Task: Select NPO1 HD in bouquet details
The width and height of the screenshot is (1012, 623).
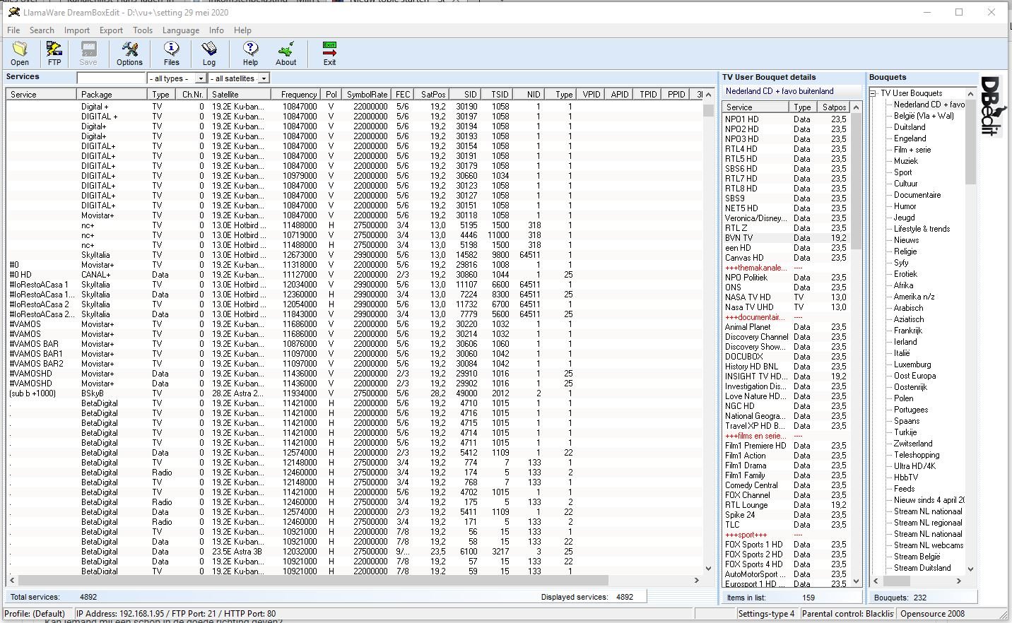Action: click(786, 119)
